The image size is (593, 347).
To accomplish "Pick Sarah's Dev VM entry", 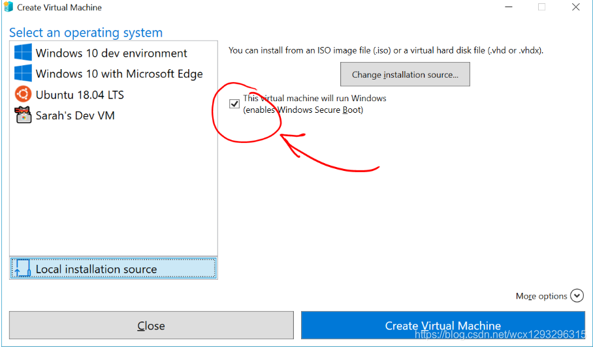I will pos(114,115).
